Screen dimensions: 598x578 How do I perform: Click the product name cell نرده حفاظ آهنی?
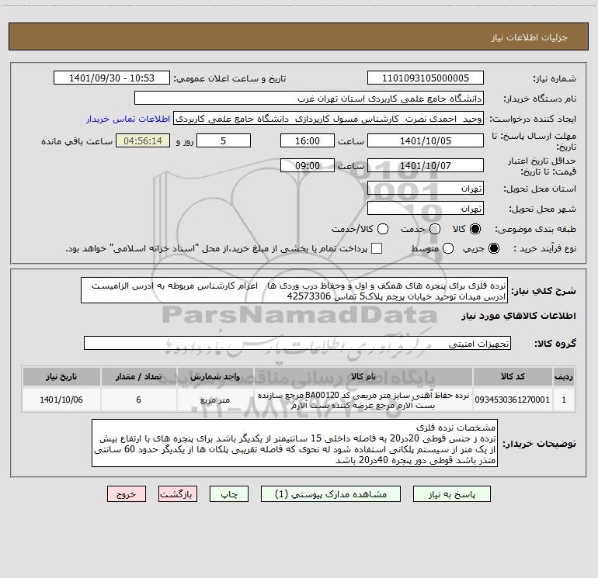(x=363, y=400)
